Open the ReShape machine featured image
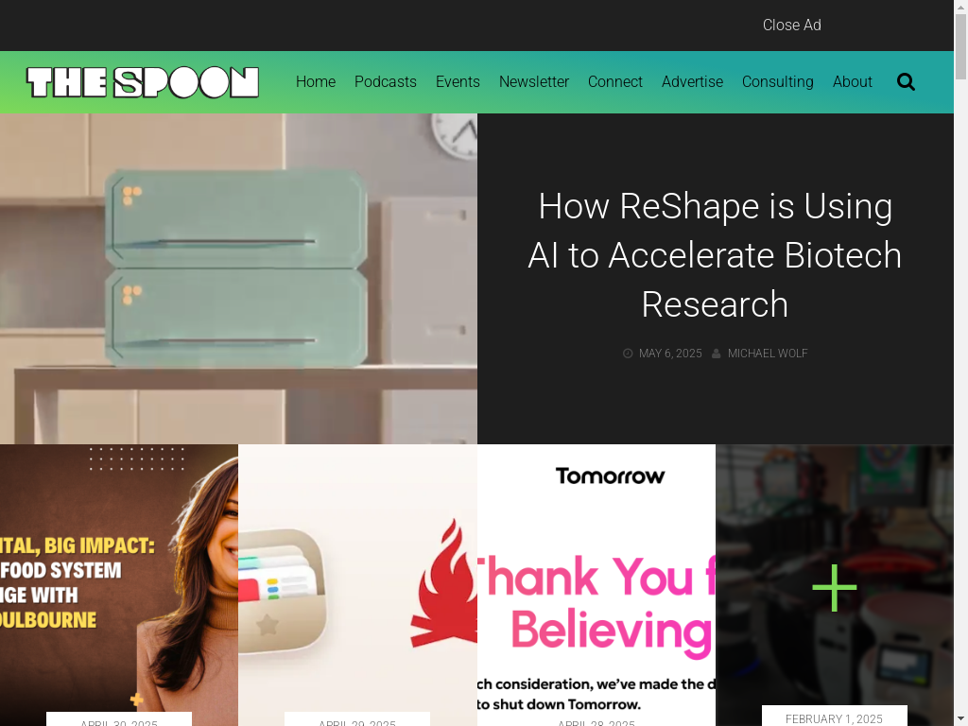Screen dimensions: 968x726 [238, 279]
